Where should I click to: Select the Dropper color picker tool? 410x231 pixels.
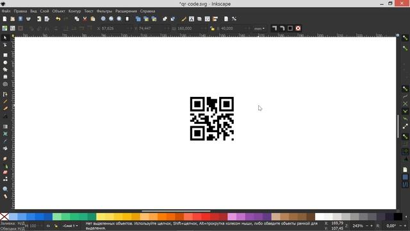coord(5,141)
